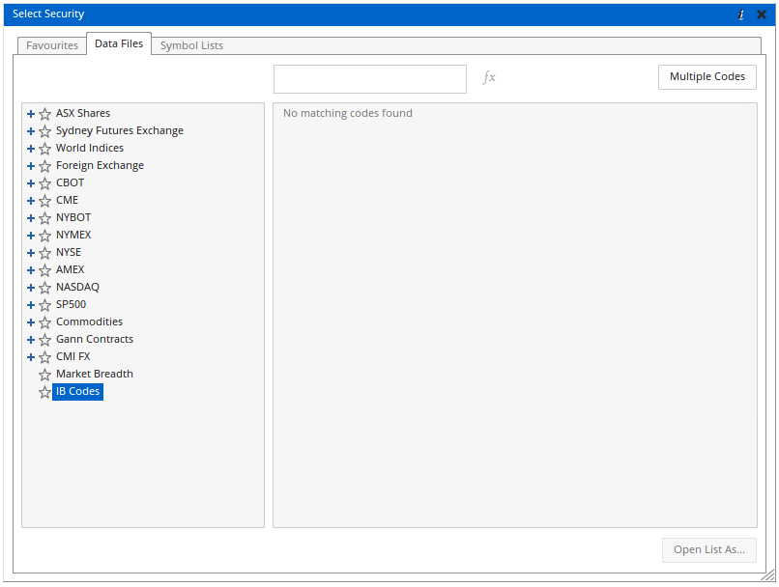Screen dimensions: 779x587
Task: Favourite the ASX Shares folder star
Action: pos(44,114)
